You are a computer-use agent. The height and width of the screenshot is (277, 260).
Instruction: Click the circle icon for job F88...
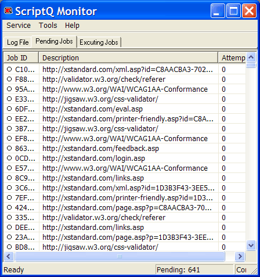click(x=9, y=79)
